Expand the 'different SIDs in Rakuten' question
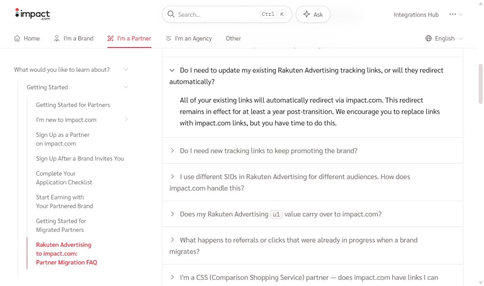484x286 pixels. (x=312, y=182)
